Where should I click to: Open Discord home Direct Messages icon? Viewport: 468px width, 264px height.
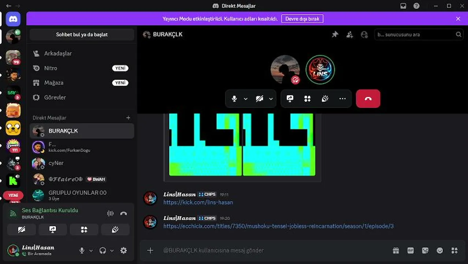point(13,19)
